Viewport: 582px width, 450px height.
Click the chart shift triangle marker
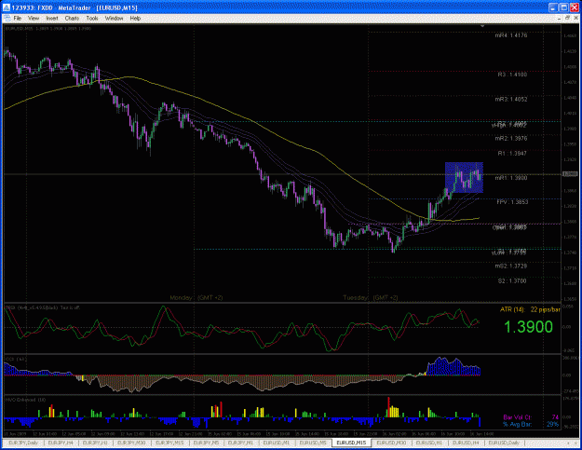click(x=482, y=26)
